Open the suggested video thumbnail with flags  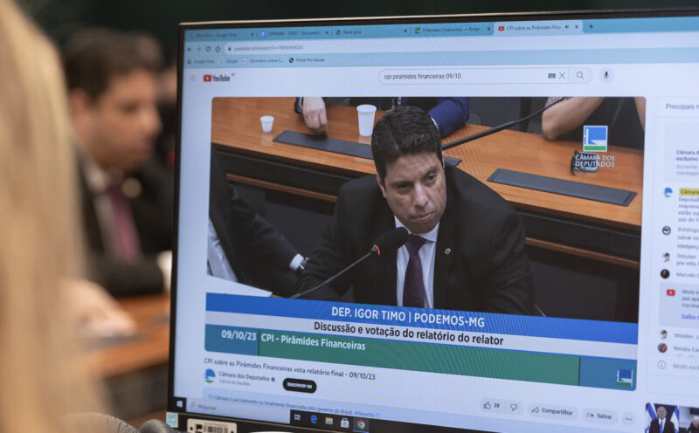click(672, 418)
